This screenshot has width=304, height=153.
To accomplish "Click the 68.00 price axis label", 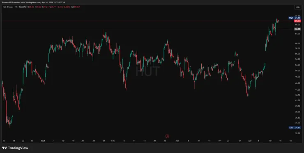I will [x=297, y=25].
